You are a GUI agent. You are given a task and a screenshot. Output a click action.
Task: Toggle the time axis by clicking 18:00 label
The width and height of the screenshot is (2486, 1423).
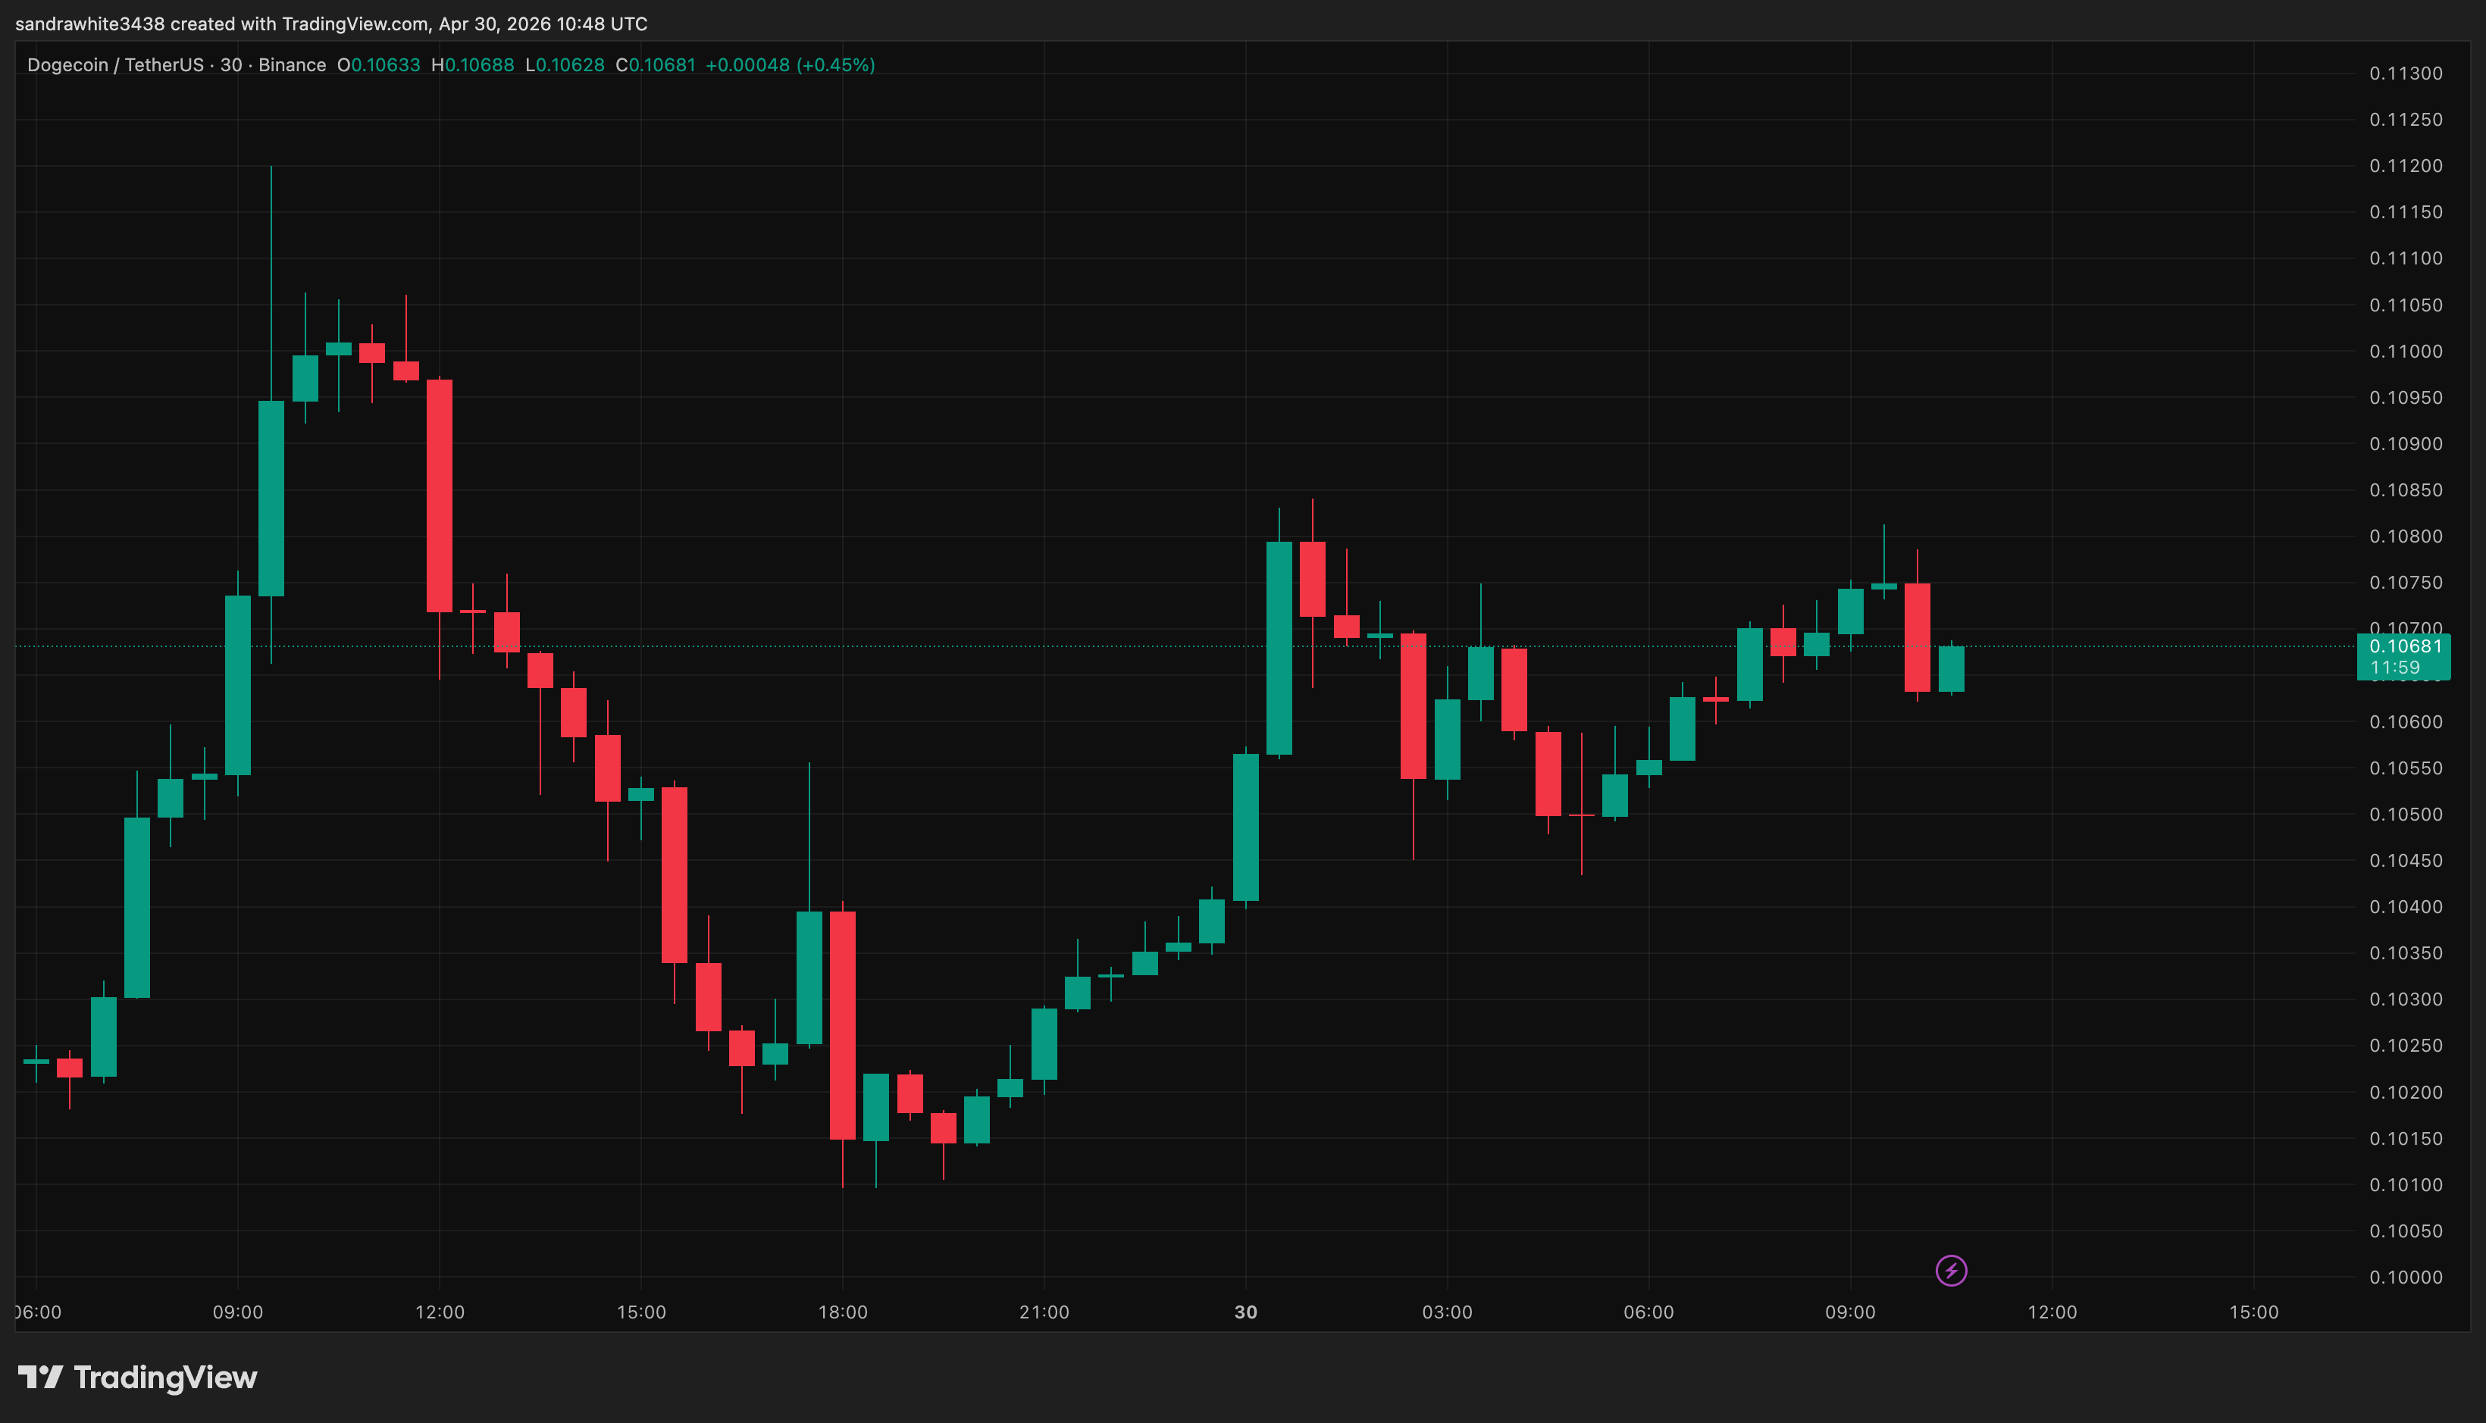point(844,1314)
